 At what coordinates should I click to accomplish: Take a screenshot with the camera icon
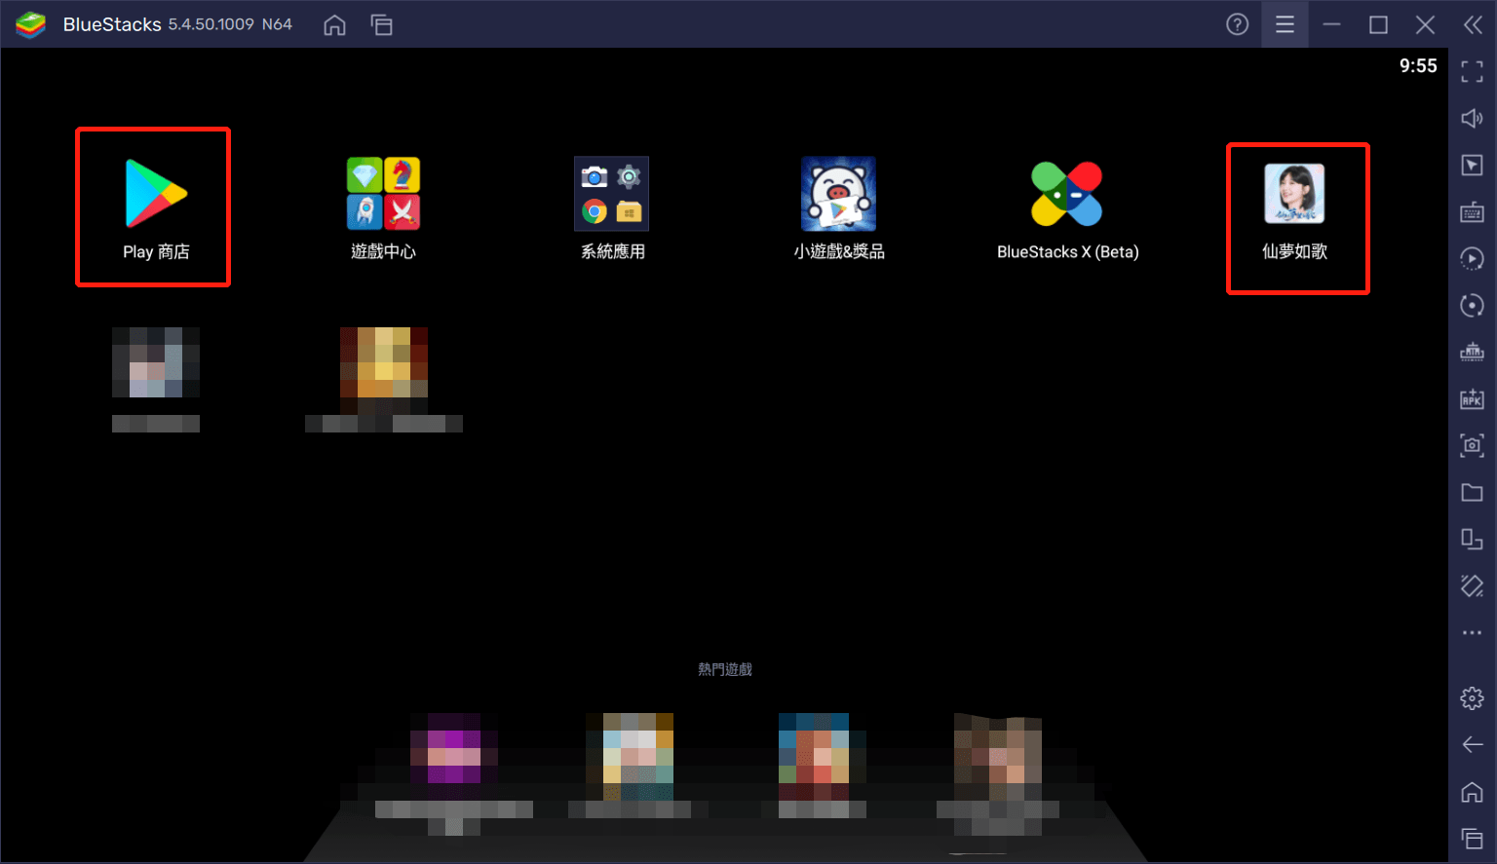tap(1472, 445)
